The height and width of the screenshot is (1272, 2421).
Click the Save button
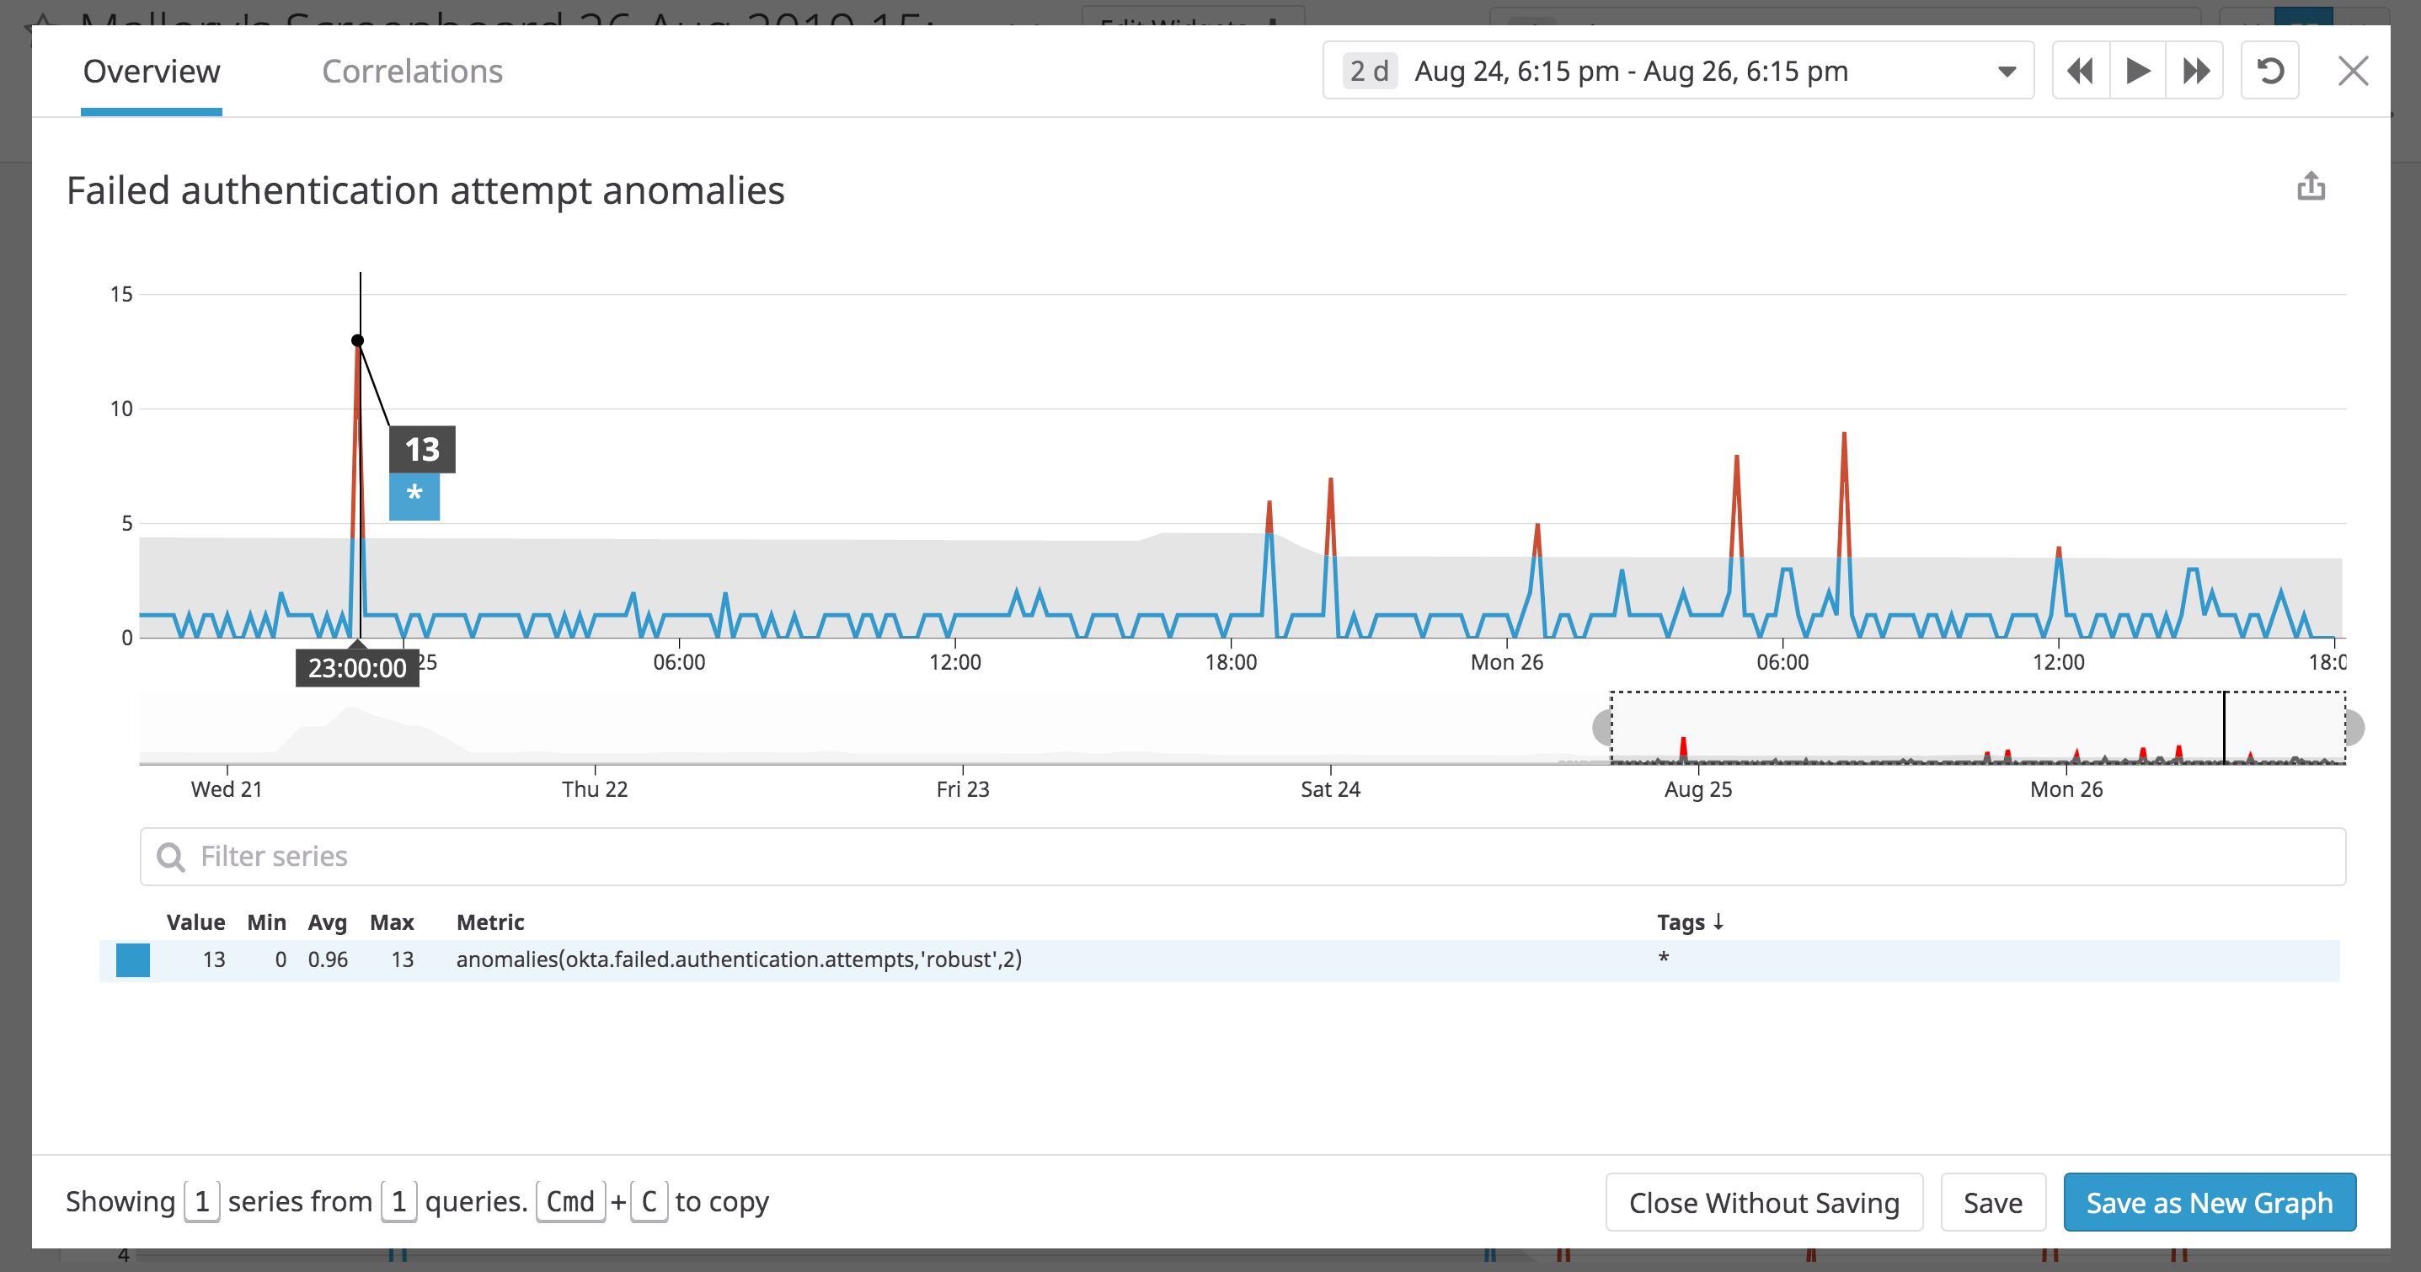click(x=1992, y=1201)
